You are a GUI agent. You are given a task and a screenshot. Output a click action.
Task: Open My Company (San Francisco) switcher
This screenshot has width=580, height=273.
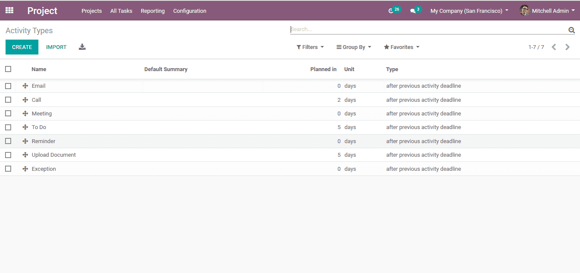pyautogui.click(x=469, y=11)
